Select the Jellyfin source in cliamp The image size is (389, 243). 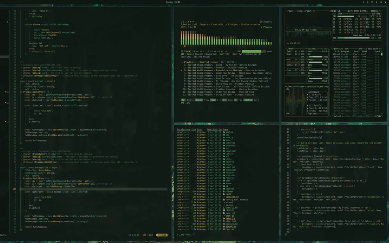click(224, 54)
